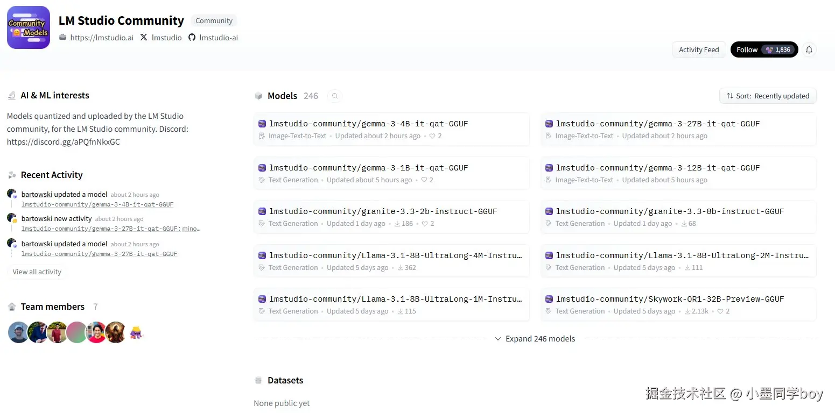Click download icon on granite-3.3-2b-instruct card

coord(397,224)
